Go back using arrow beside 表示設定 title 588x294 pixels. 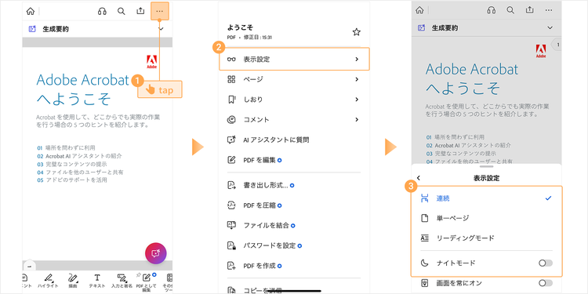419,178
